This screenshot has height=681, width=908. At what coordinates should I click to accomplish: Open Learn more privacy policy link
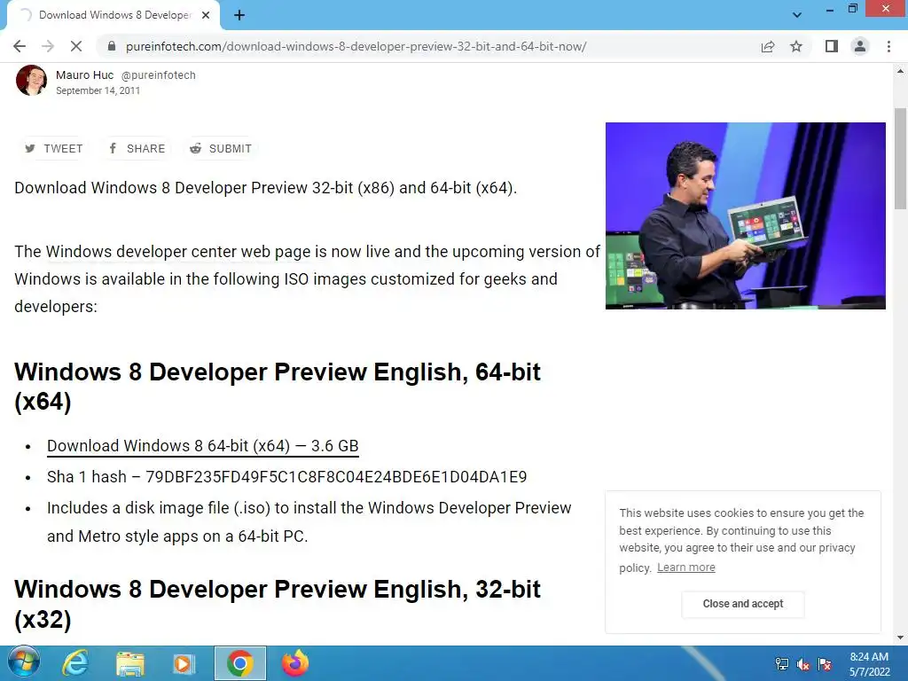tap(685, 567)
